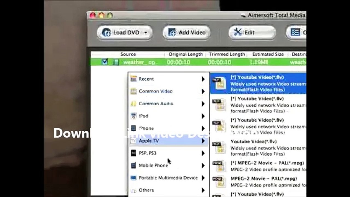Open the Mobile Phone category
Screen dimensions: 350x197
168,165
